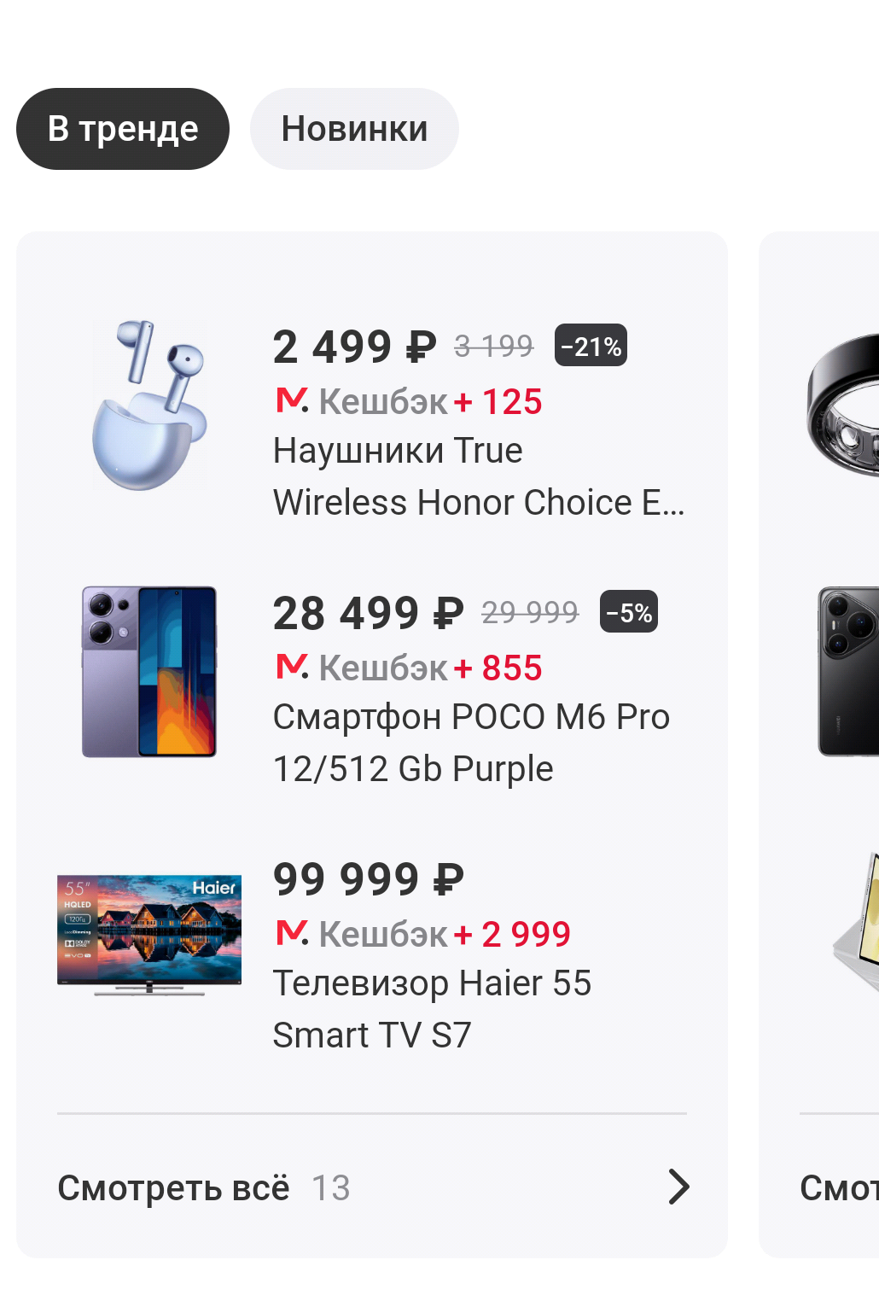Open the POCO M6 Pro phone image
Viewport: 879px width, 1295px height.
pyautogui.click(x=149, y=672)
